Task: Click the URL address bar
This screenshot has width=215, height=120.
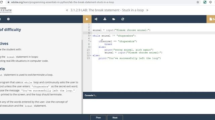Action: coord(101,2)
